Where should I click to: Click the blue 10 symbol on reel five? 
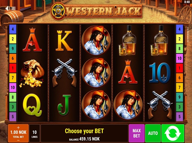point(160,73)
